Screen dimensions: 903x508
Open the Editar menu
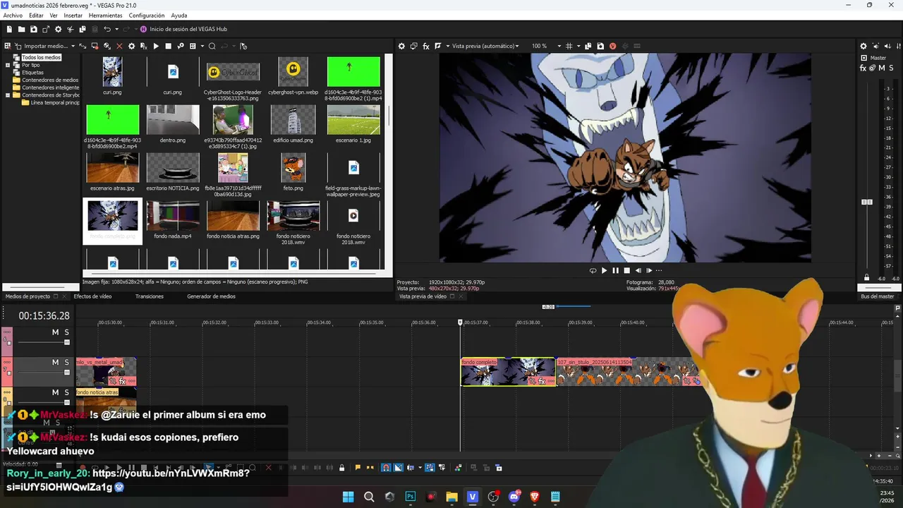click(36, 16)
